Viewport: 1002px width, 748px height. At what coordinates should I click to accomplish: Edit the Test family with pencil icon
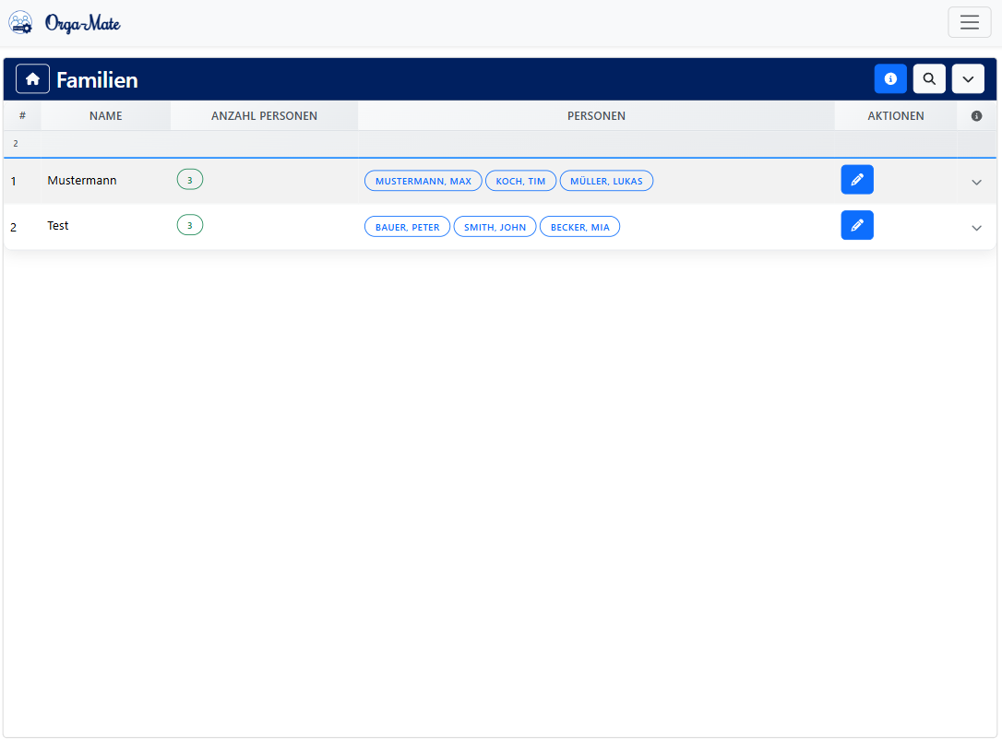tap(856, 225)
